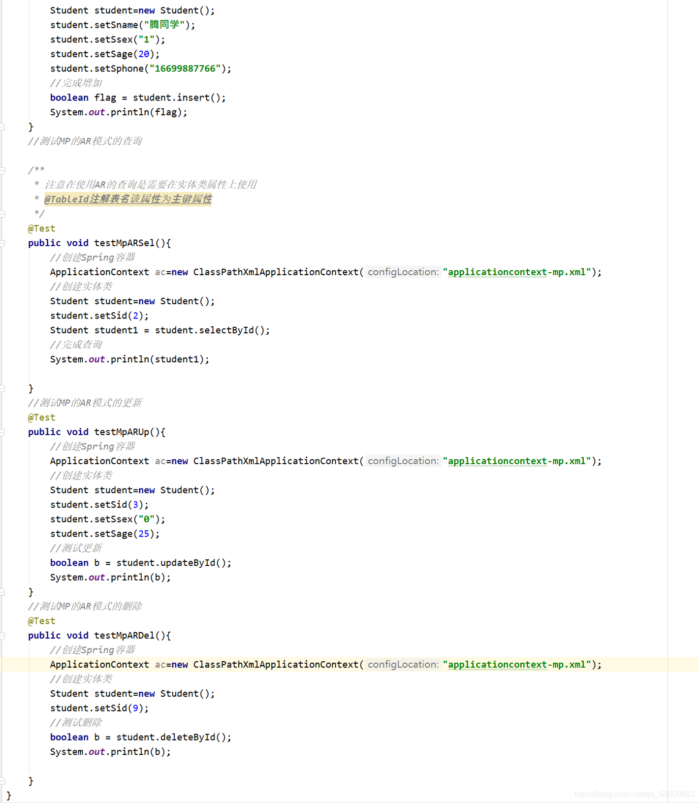699x803 pixels.
Task: Click the configLocation hint in testMpARDel
Action: click(x=403, y=664)
